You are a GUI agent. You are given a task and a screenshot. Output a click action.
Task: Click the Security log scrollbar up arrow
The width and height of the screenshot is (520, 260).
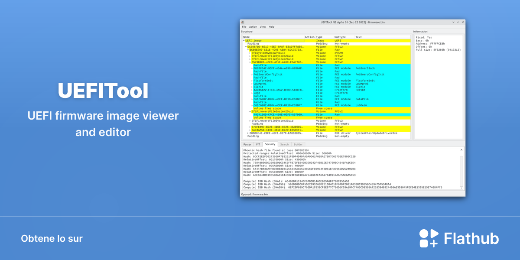462,150
